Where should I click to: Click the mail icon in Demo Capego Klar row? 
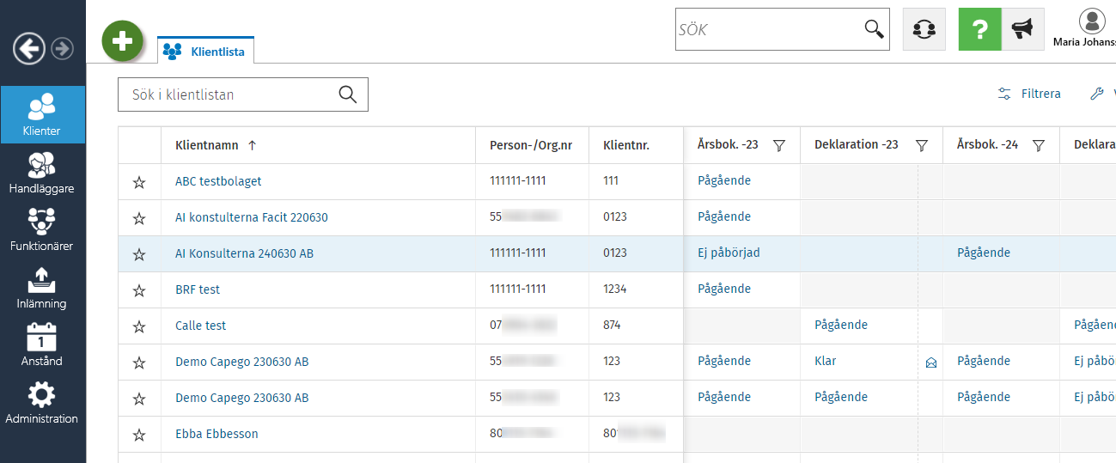pos(930,362)
